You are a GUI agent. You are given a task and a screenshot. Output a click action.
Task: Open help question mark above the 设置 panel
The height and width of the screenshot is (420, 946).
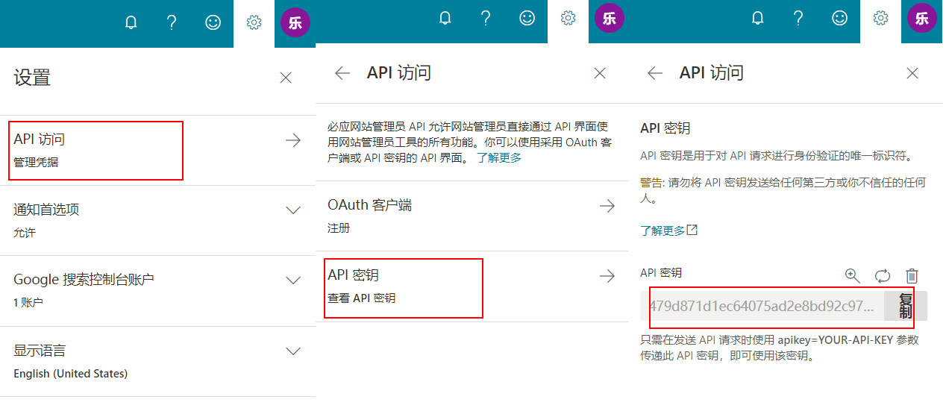point(172,22)
